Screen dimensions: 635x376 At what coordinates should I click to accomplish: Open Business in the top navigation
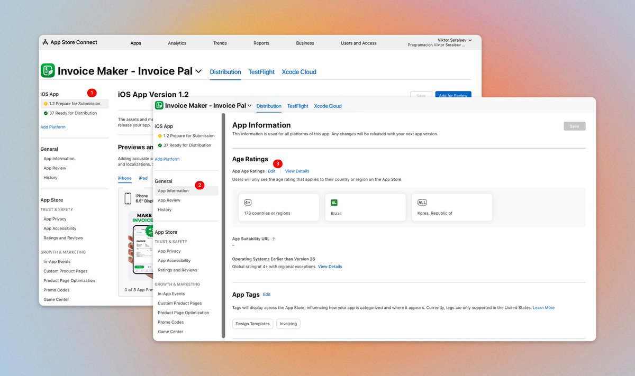point(305,43)
